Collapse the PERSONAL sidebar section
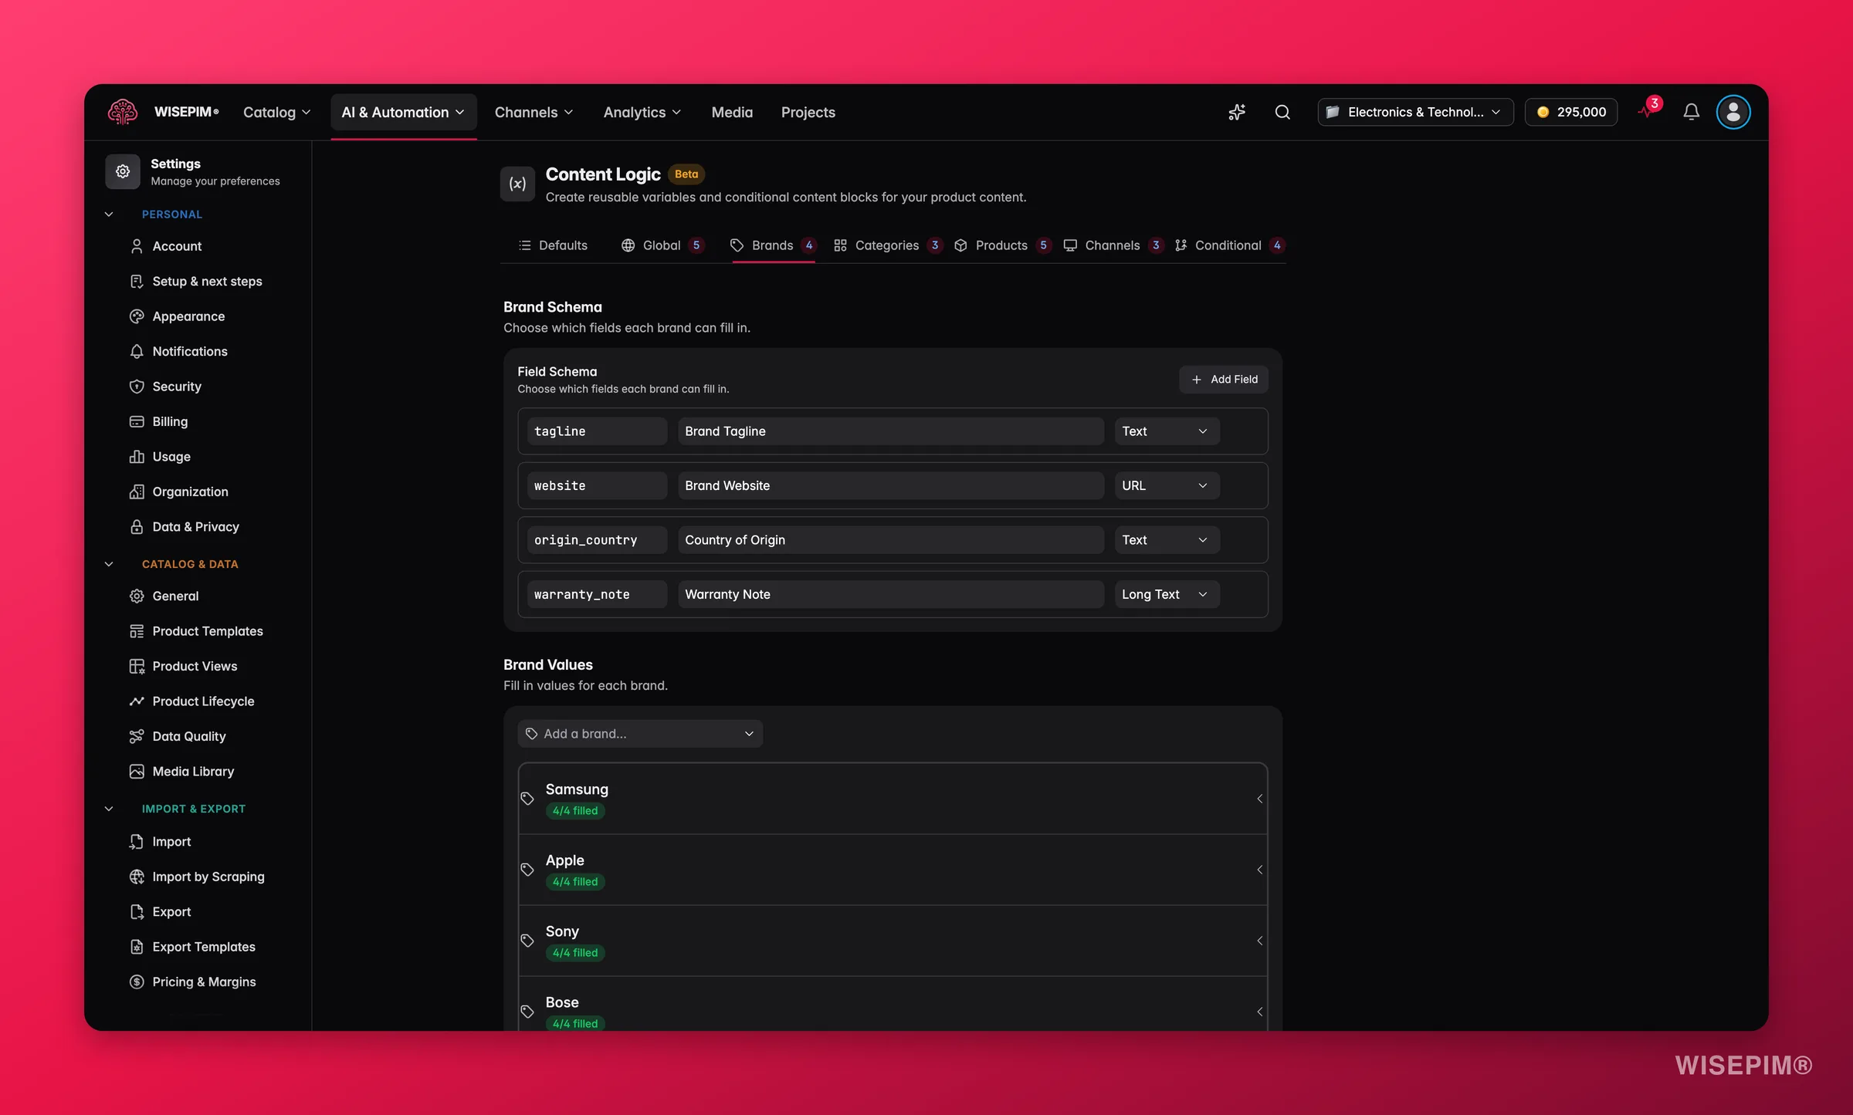The image size is (1853, 1115). 109,215
